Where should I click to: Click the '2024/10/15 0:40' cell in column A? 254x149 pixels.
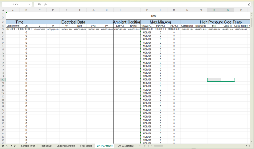tap(13, 29)
